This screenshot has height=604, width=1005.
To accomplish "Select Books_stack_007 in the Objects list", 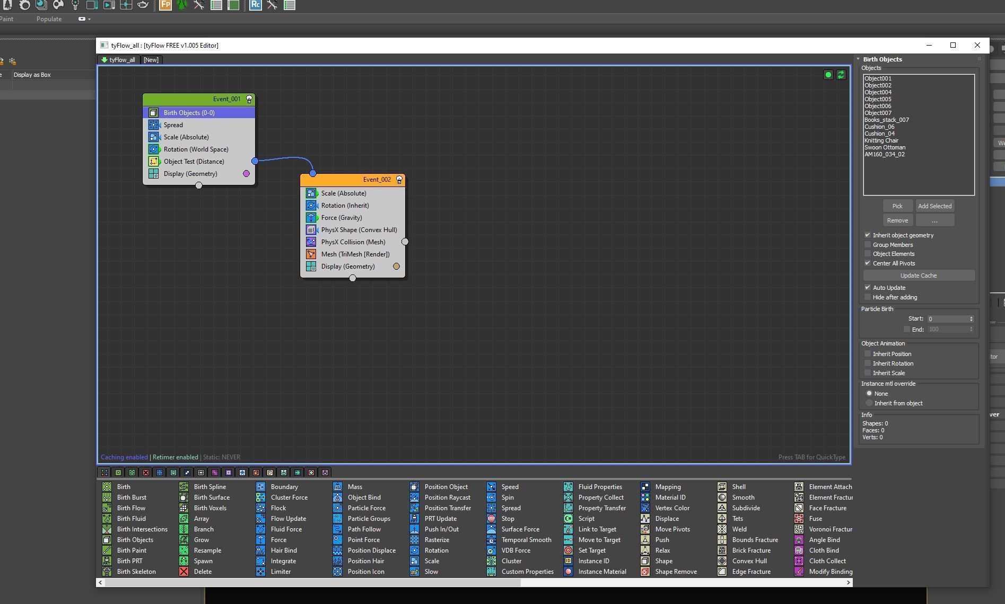I will 887,120.
